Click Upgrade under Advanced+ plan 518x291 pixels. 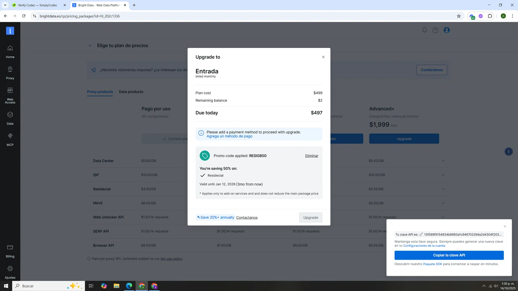404,139
